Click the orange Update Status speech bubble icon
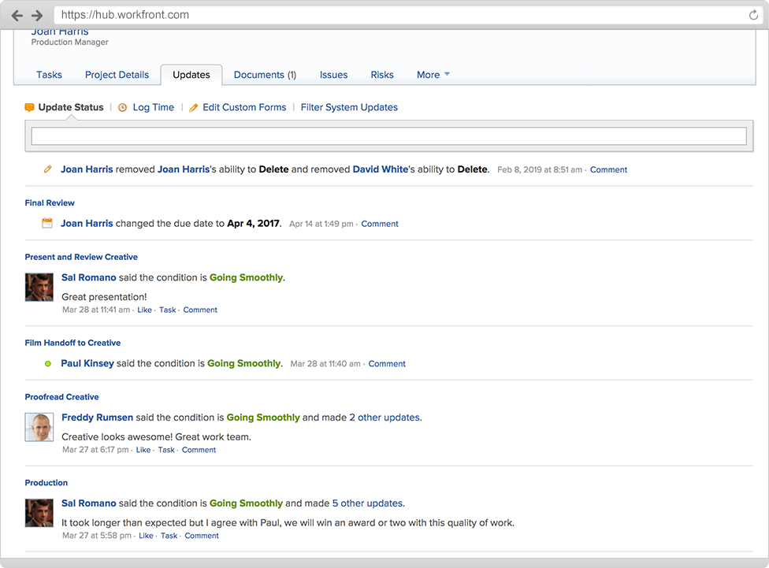The height and width of the screenshot is (568, 769). 30,108
